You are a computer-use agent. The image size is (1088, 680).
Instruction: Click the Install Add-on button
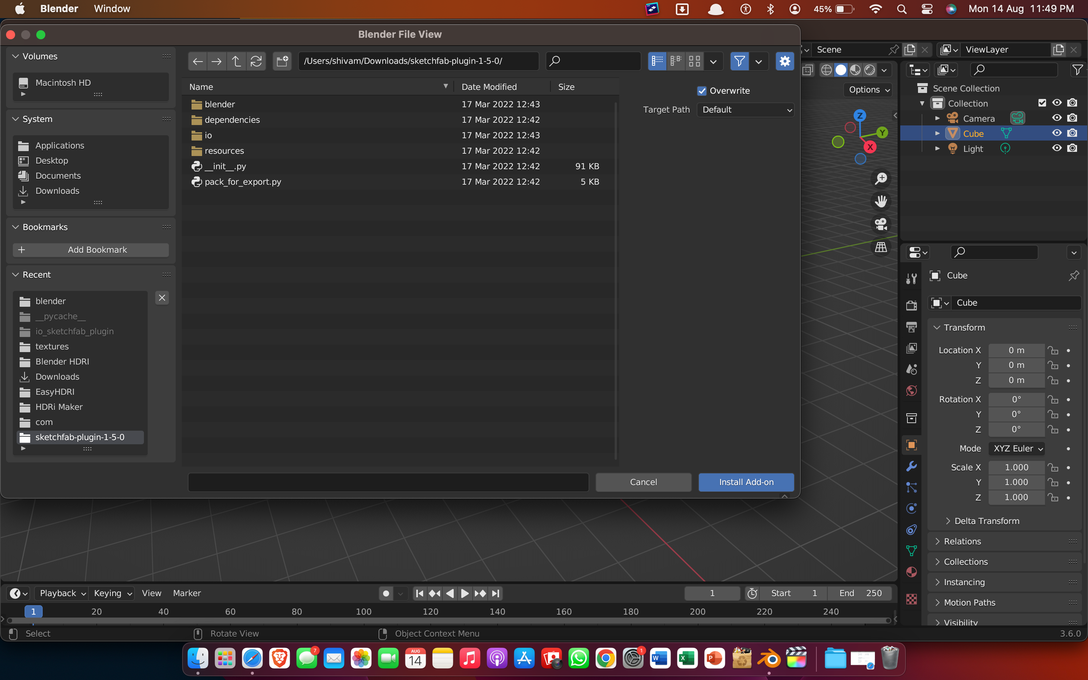coord(746,482)
